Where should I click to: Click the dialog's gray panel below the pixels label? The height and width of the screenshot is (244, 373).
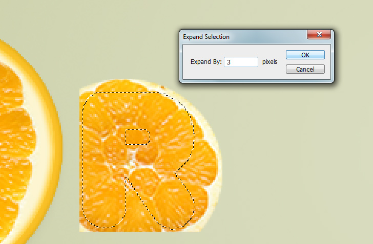pos(270,73)
